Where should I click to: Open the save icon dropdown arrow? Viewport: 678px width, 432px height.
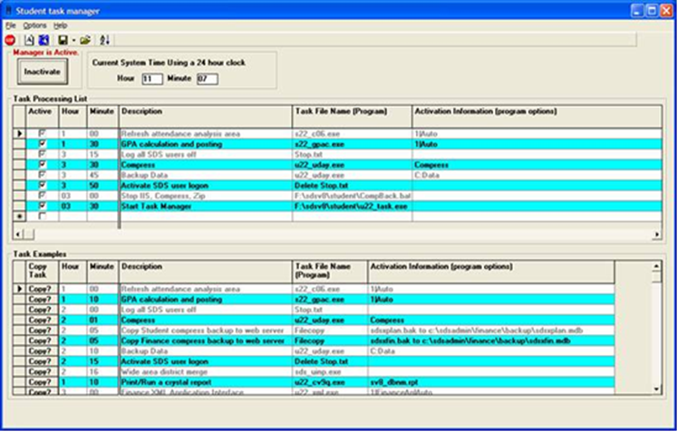[73, 40]
